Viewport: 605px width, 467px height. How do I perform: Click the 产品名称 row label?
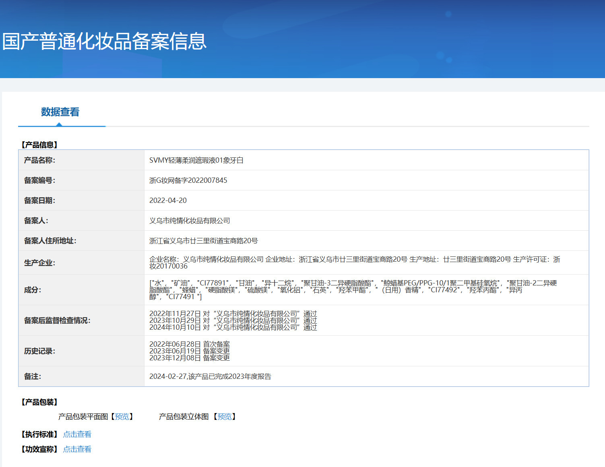(39, 160)
